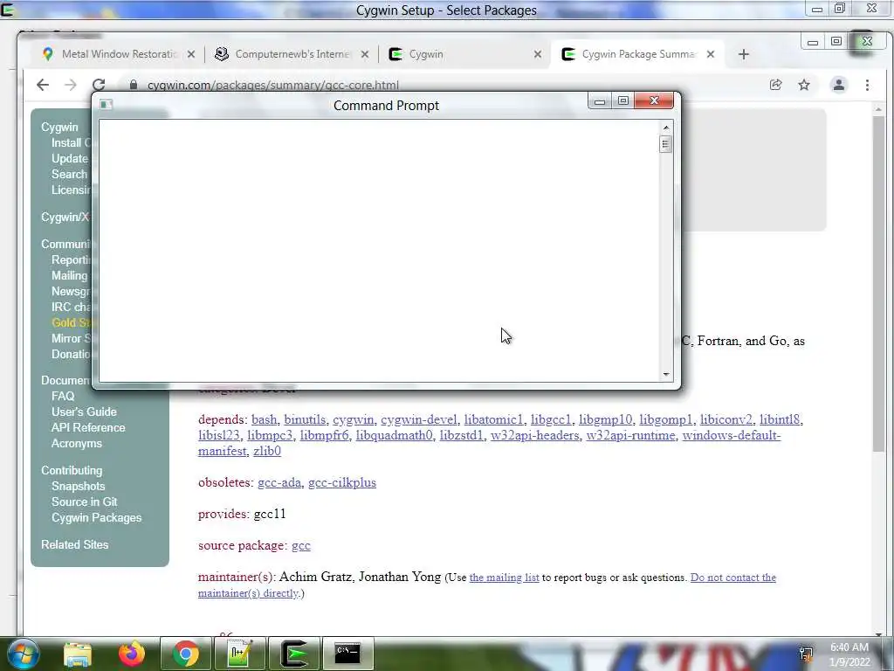Click Command Prompt scrollbar down arrow
894x671 pixels.
pos(665,374)
